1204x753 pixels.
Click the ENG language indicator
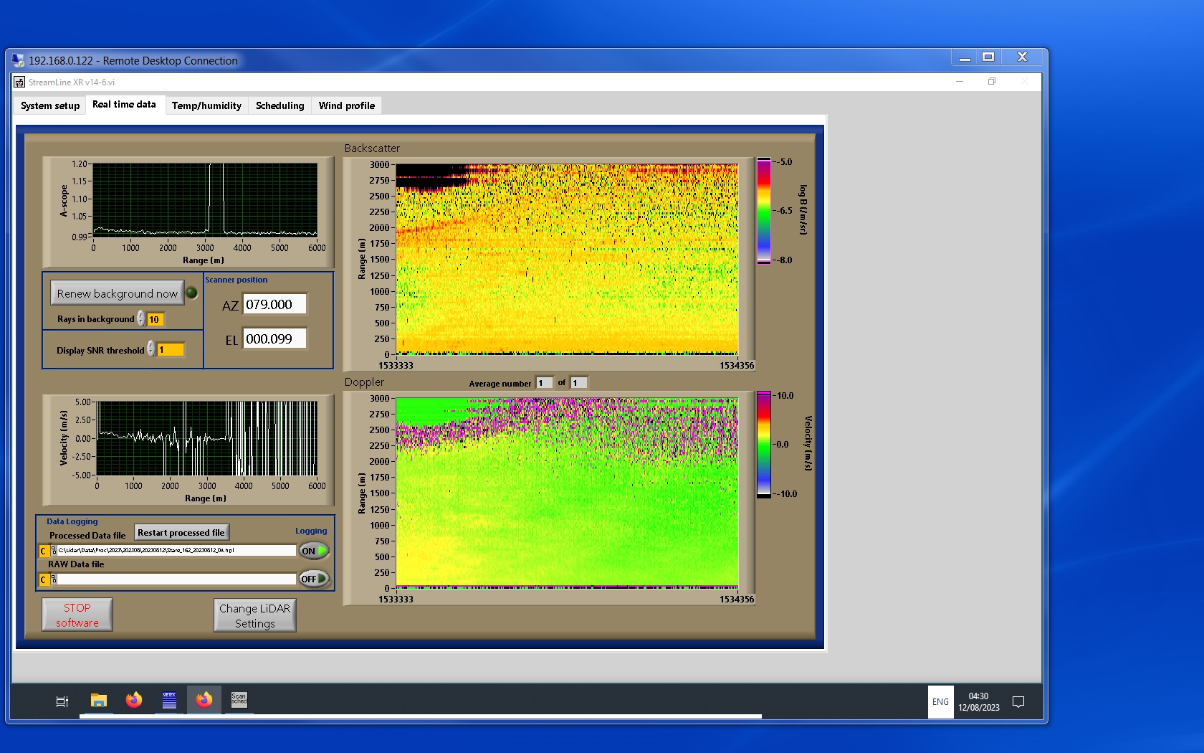pos(940,702)
